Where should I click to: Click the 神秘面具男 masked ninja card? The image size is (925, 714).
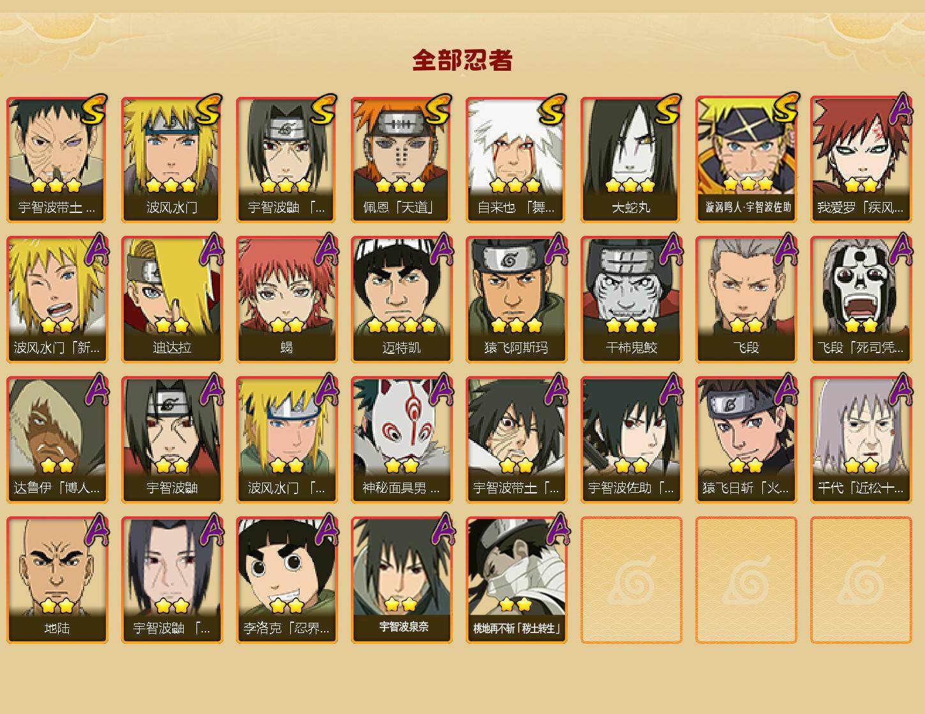tap(401, 440)
